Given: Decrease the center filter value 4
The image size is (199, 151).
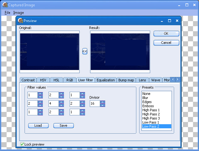Looking at the screenshot, I should 61,105.
